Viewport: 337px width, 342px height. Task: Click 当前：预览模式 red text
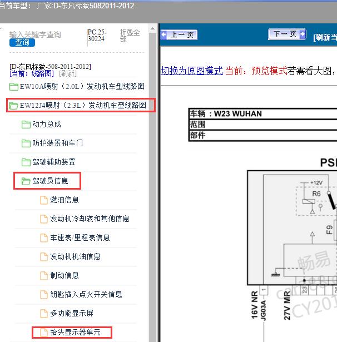point(256,71)
